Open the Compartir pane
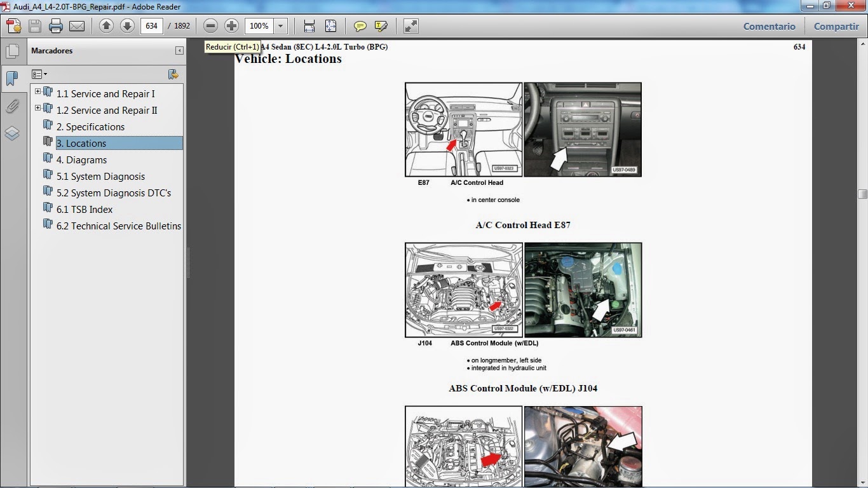 (x=836, y=26)
